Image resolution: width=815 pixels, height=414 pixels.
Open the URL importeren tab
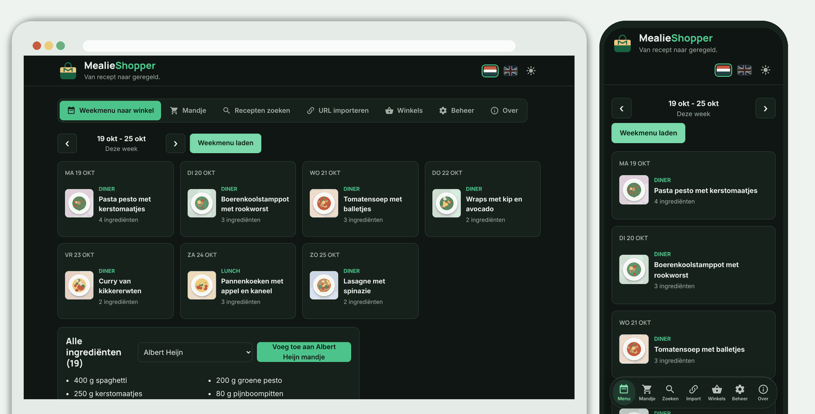coord(338,111)
